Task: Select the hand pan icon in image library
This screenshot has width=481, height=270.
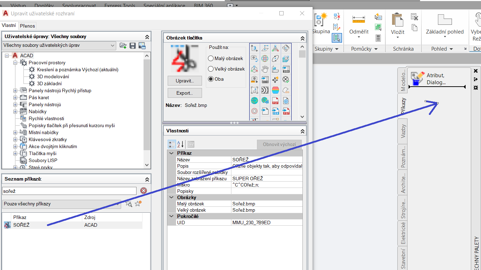Action: 265,69
